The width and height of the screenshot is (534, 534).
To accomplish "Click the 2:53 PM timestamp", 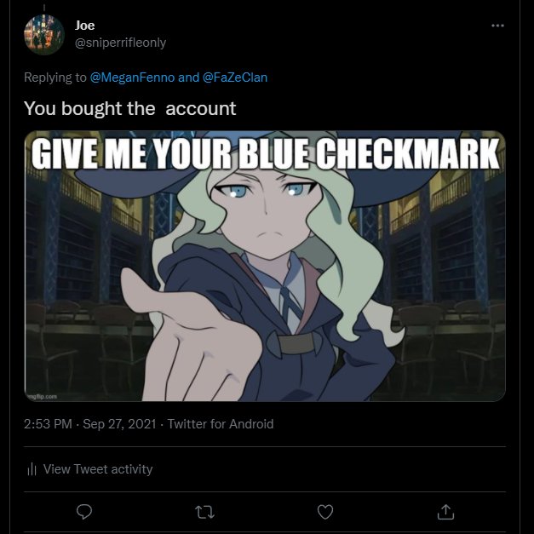I will click(48, 424).
